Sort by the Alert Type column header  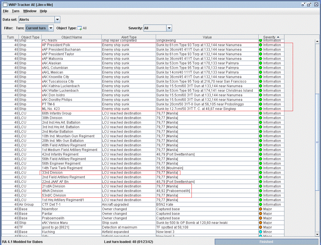[x=129, y=37]
